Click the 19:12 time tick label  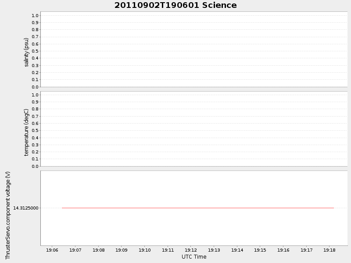(x=191, y=250)
